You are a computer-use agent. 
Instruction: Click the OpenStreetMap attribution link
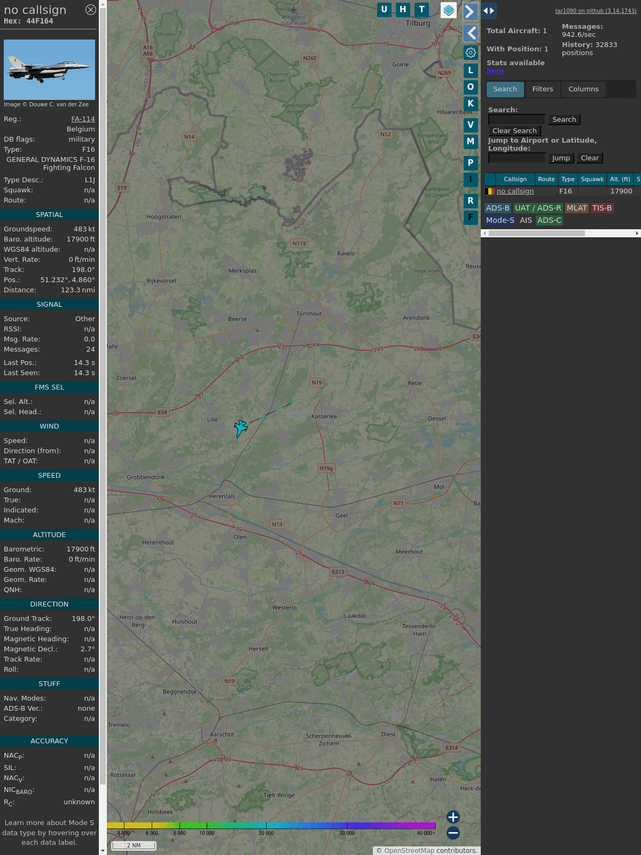pyautogui.click(x=409, y=850)
